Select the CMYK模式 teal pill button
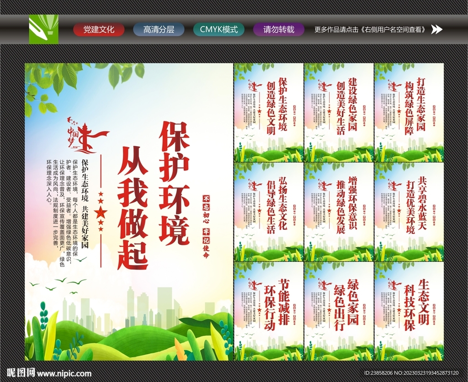 pos(219,30)
